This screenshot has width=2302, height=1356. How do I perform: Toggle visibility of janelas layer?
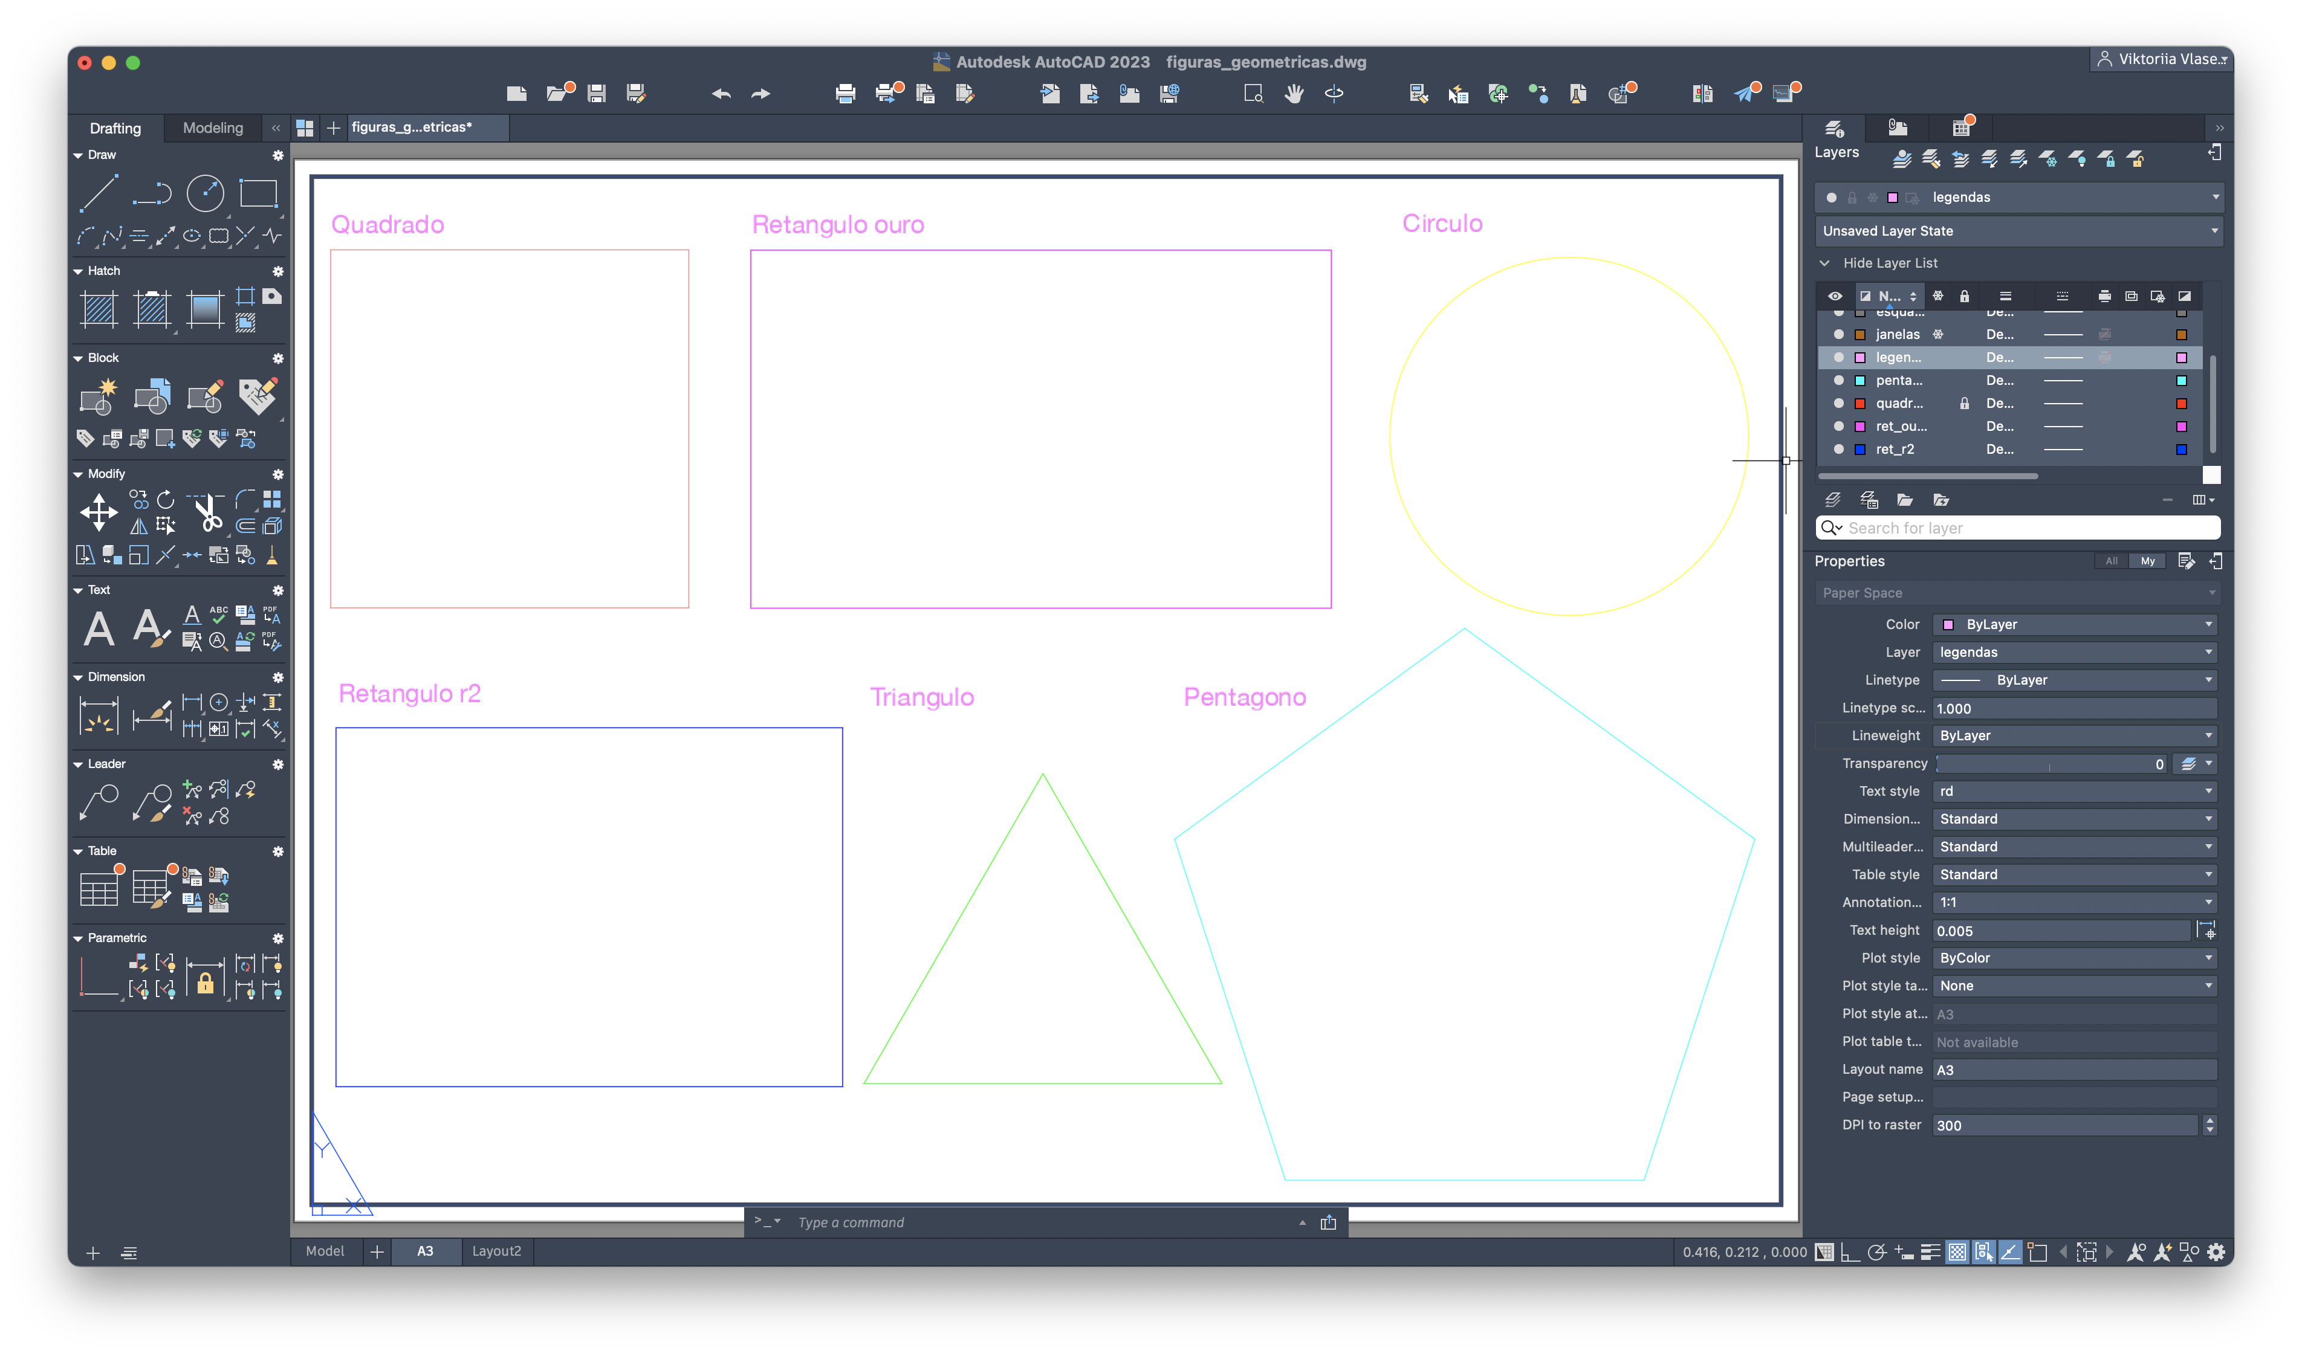[1838, 334]
